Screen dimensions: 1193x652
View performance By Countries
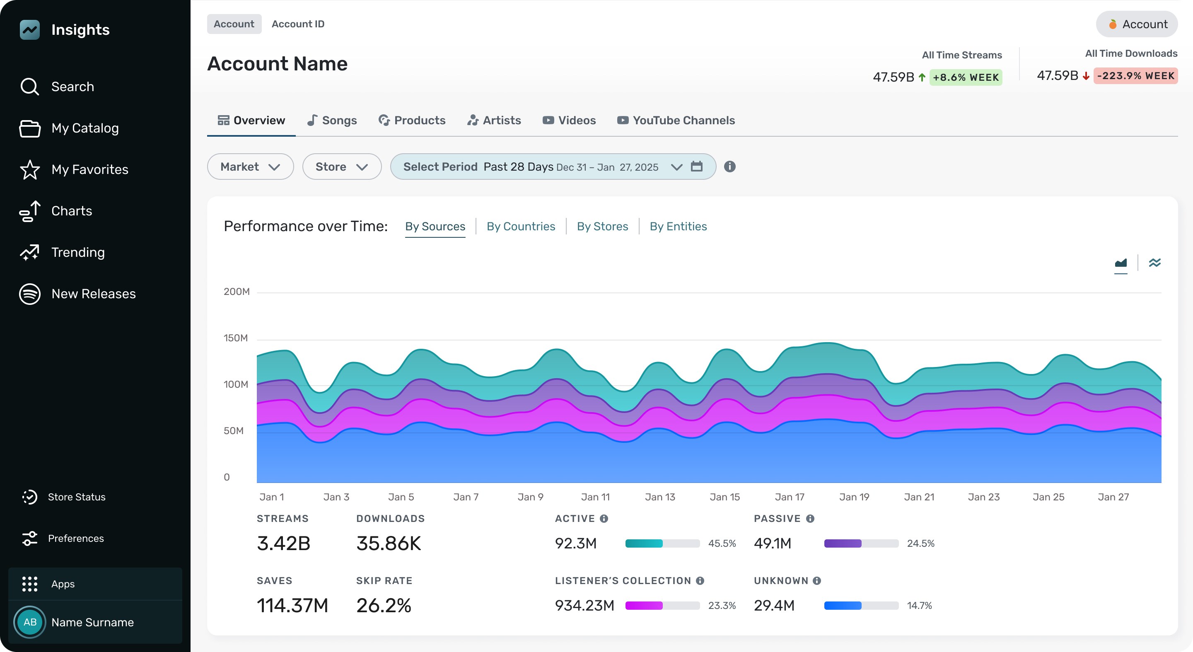pos(521,226)
